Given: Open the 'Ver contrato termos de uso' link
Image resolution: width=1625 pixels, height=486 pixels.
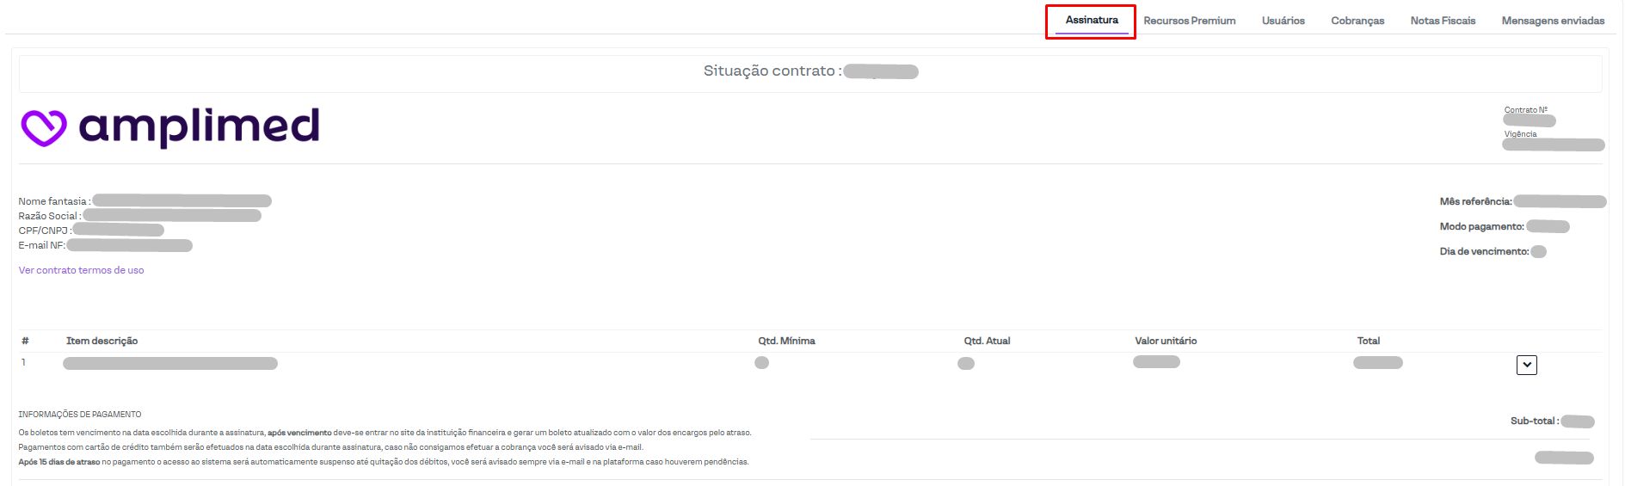Looking at the screenshot, I should (x=81, y=270).
